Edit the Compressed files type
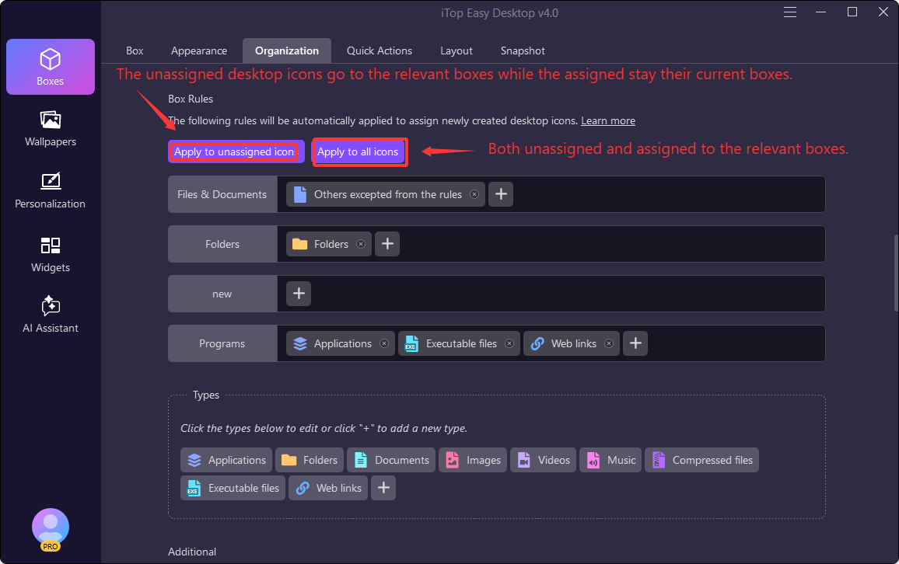The image size is (899, 564). 701,460
